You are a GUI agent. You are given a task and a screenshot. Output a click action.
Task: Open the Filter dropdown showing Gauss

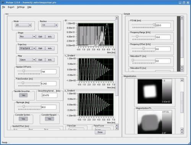[x=28, y=60]
